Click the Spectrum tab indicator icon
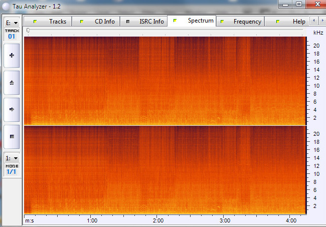This screenshot has height=227, width=326. tap(175, 21)
